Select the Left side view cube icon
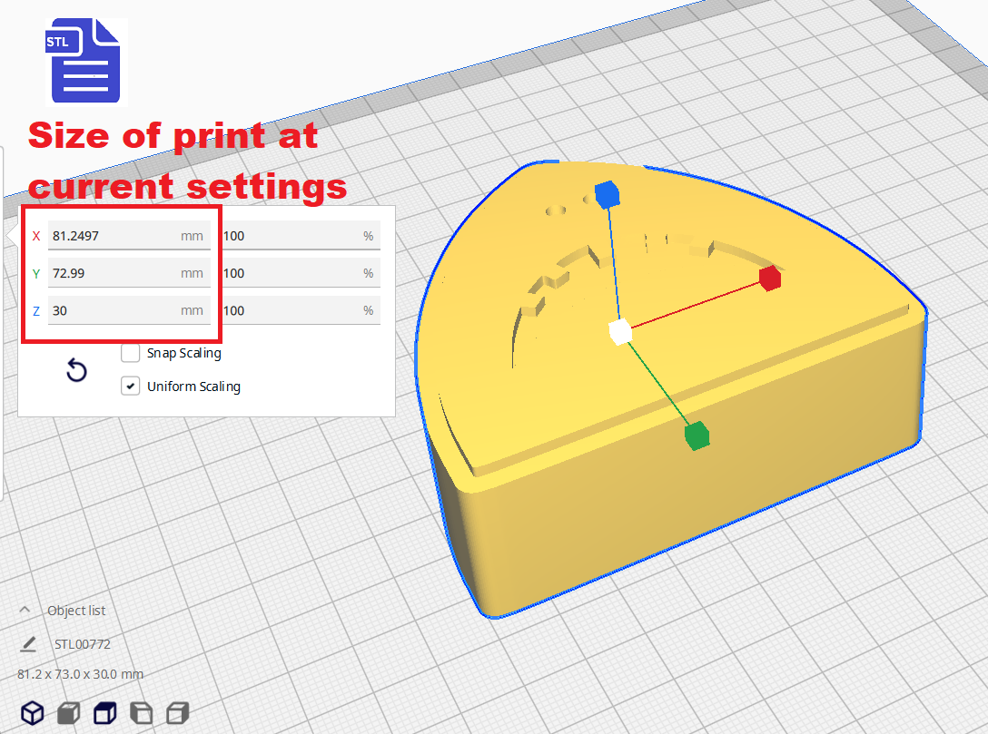 click(x=142, y=713)
